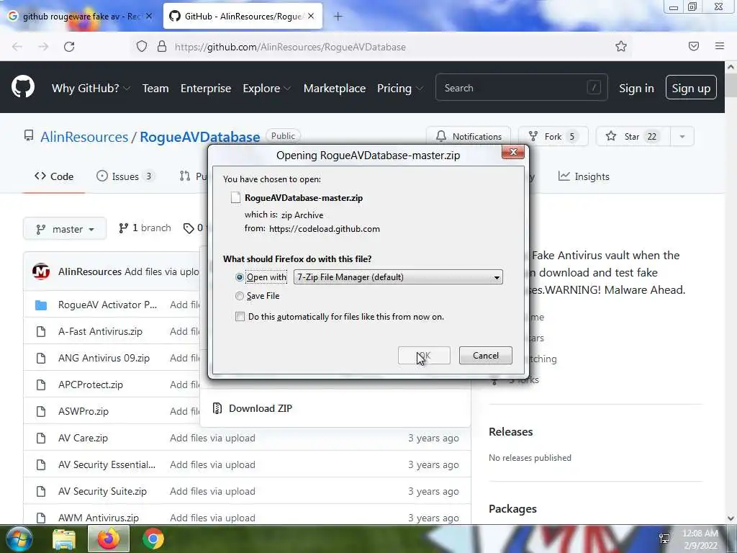Bookmark page with the star icon
The image size is (737, 553).
point(621,46)
